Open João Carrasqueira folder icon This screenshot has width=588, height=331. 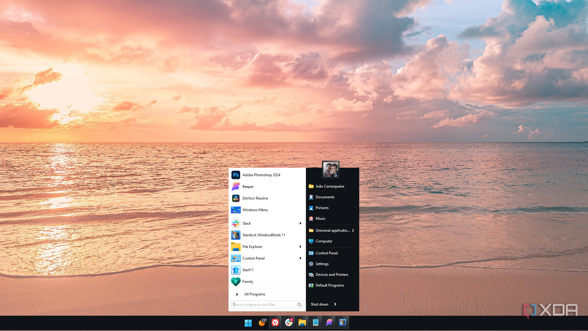(x=311, y=186)
